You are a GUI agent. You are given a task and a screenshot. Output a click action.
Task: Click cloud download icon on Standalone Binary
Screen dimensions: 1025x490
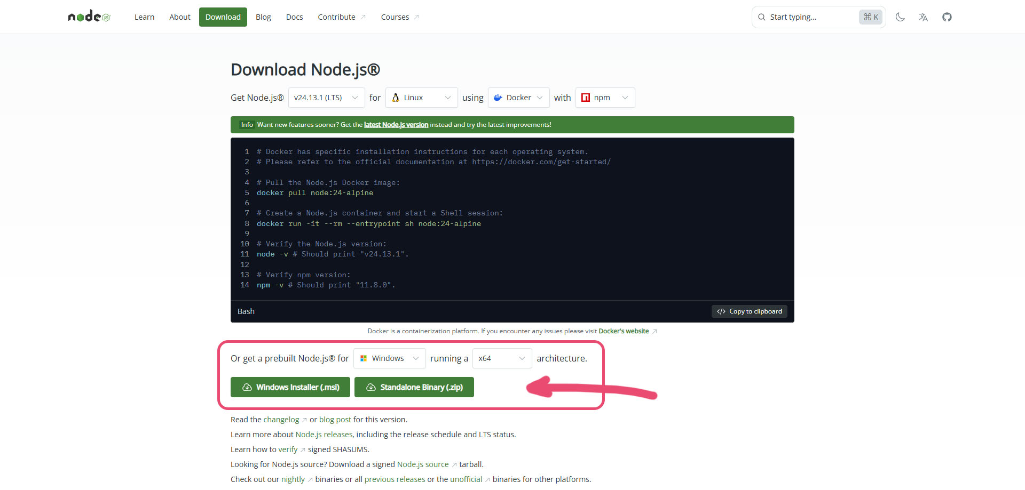371,387
